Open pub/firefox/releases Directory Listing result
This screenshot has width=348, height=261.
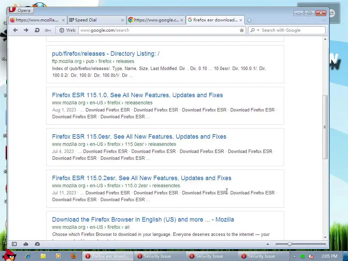pos(106,54)
